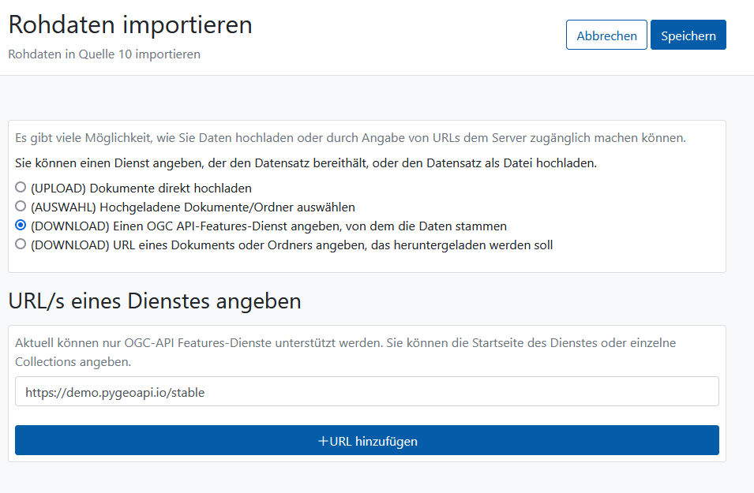Image resolution: width=754 pixels, height=493 pixels.
Task: Click the label "Hochgeladene Dokumente/Ordner auswählen"
Action: 227,207
